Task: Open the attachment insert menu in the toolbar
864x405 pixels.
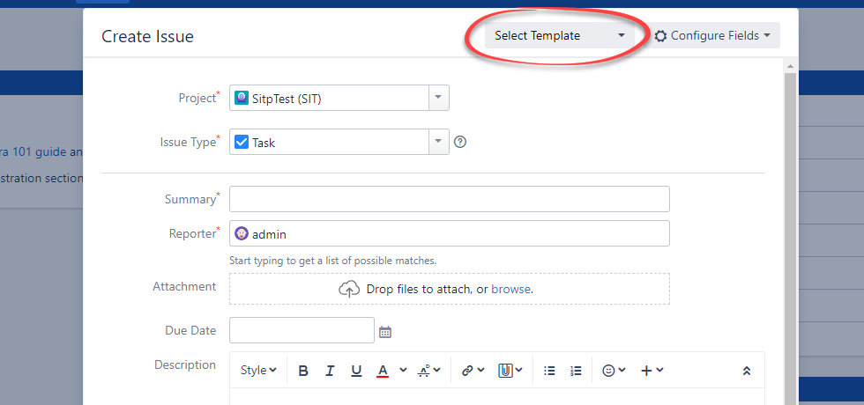Action: click(x=510, y=371)
